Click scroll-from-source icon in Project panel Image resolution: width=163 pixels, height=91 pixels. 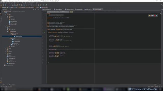pyautogui.click(x=34, y=9)
